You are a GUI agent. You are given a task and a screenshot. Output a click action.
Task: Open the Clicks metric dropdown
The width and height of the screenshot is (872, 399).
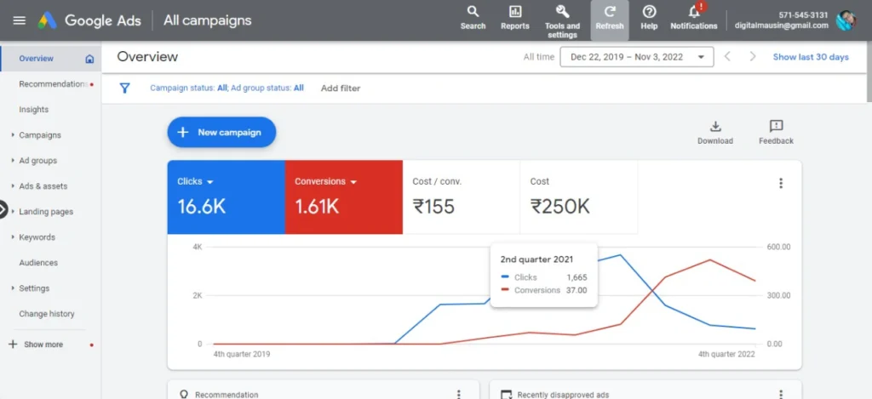point(209,182)
